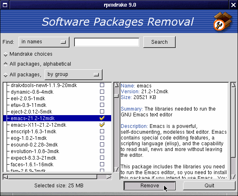The image size is (238, 196).
Task: Check the esound-0.2.28-3mdk checkbox
Action: coord(102,144)
